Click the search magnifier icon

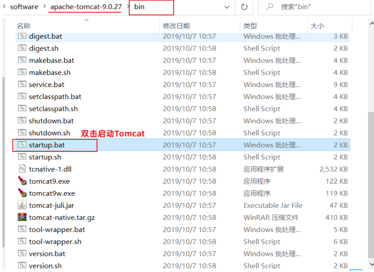[269, 7]
